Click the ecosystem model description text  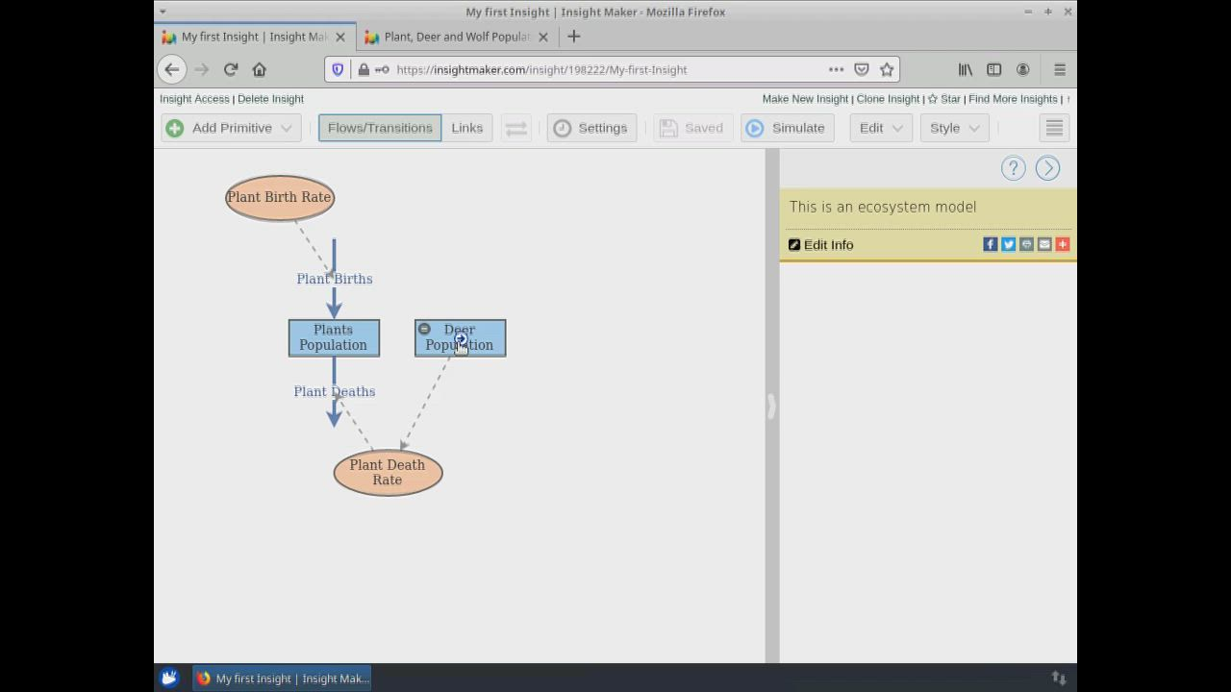tap(883, 207)
